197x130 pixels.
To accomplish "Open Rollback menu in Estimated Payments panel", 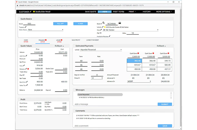I will point(161,46).
